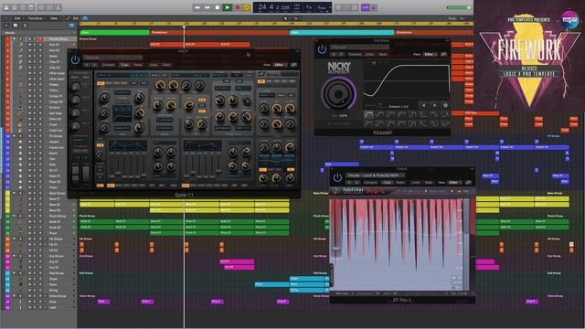Open the preset dropdown in the Kickstart window
Screen dimensions: 585x329
[360, 48]
